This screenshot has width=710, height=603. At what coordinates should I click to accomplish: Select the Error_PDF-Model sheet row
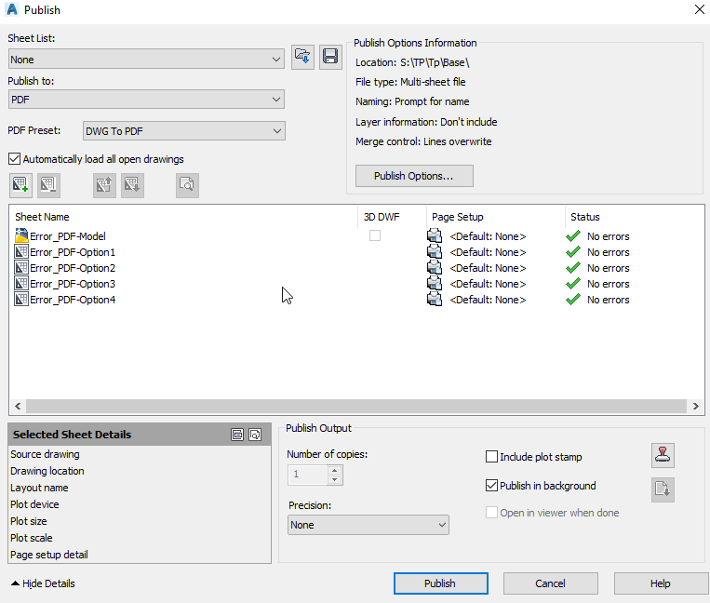[356, 235]
